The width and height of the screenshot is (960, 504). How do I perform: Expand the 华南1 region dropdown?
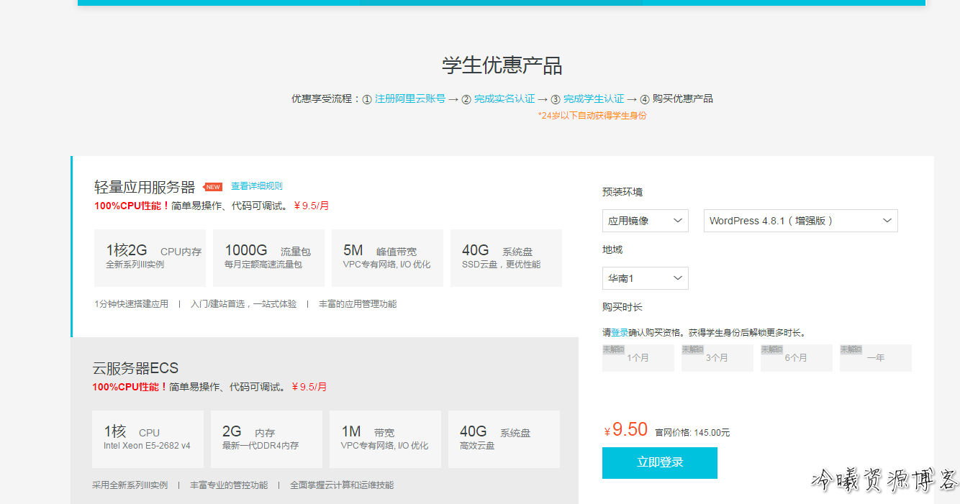[646, 278]
